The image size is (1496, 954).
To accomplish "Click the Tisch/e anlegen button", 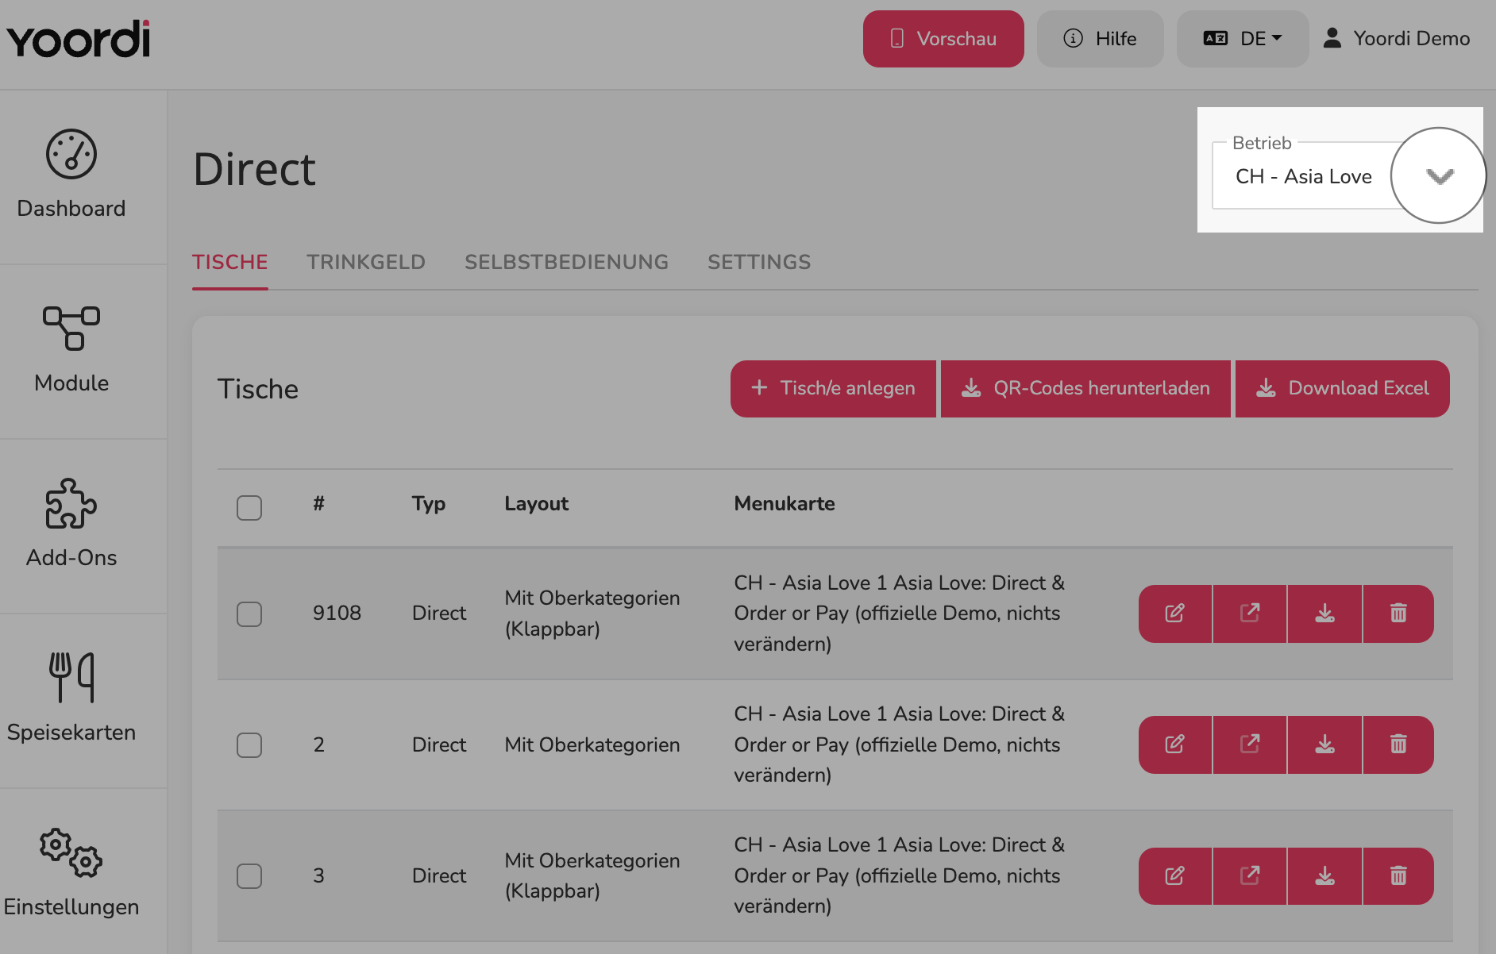I will [833, 389].
